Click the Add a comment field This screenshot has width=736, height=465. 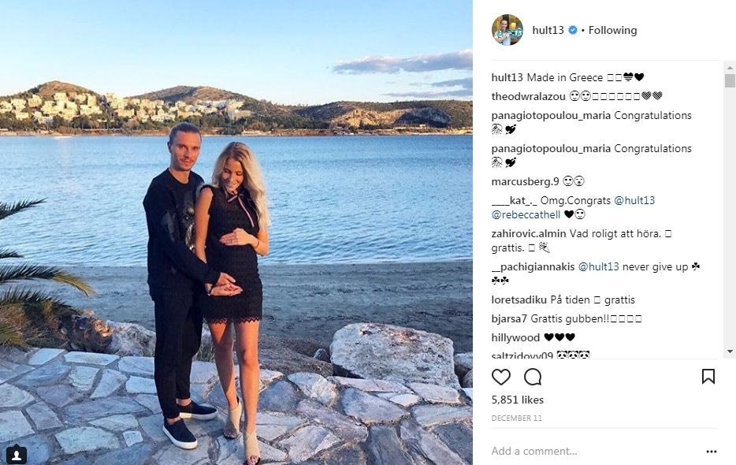tap(596, 451)
